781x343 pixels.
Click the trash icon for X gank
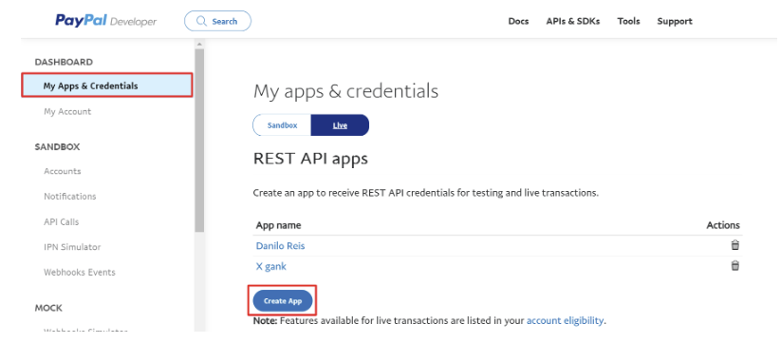[735, 266]
